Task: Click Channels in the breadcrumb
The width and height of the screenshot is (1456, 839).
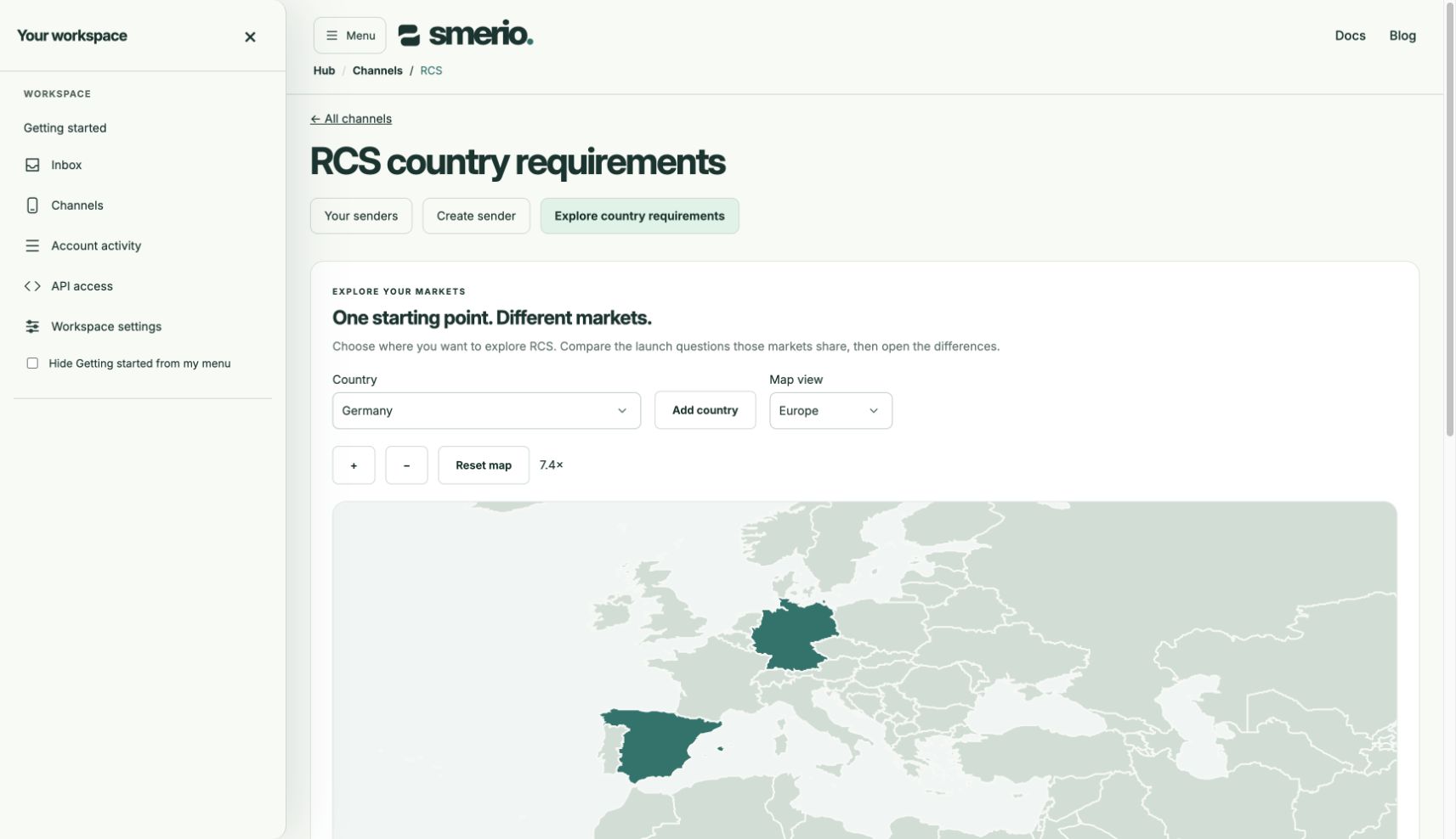Action: point(377,70)
